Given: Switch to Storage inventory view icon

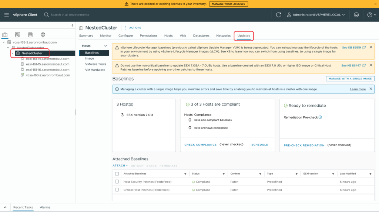Looking at the screenshot, I should click(x=30, y=35).
